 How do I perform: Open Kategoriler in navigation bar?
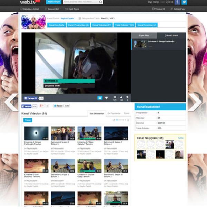click(52, 9)
